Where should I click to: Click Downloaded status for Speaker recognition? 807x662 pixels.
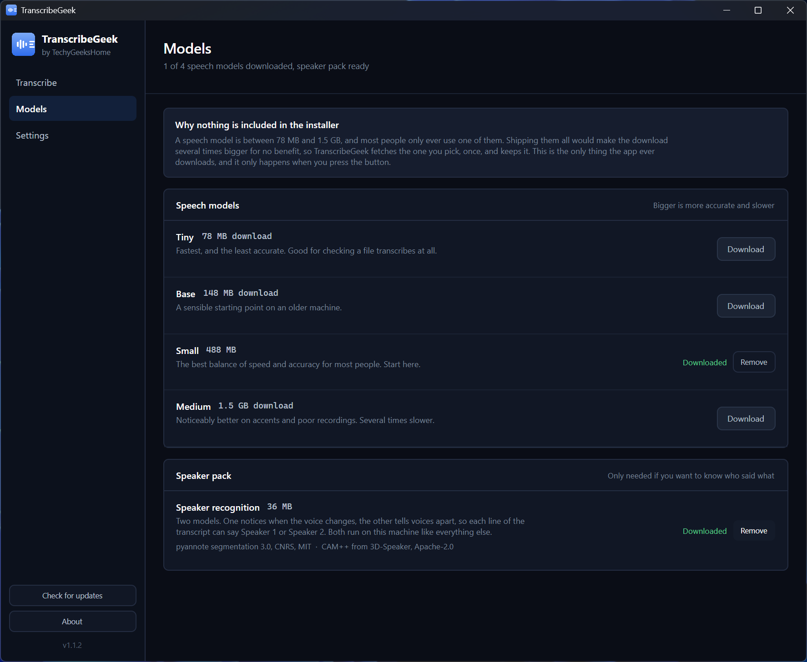(x=705, y=531)
